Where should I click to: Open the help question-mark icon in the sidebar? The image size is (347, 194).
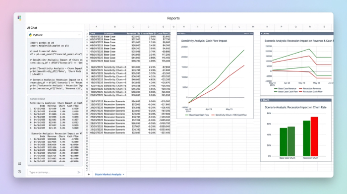click(19, 172)
